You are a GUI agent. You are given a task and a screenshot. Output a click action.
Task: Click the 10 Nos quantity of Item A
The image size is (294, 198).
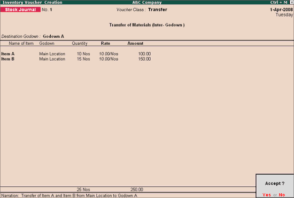point(83,54)
